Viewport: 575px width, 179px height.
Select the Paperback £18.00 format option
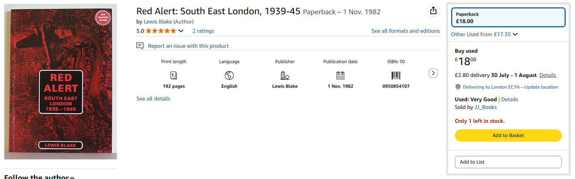tap(508, 17)
